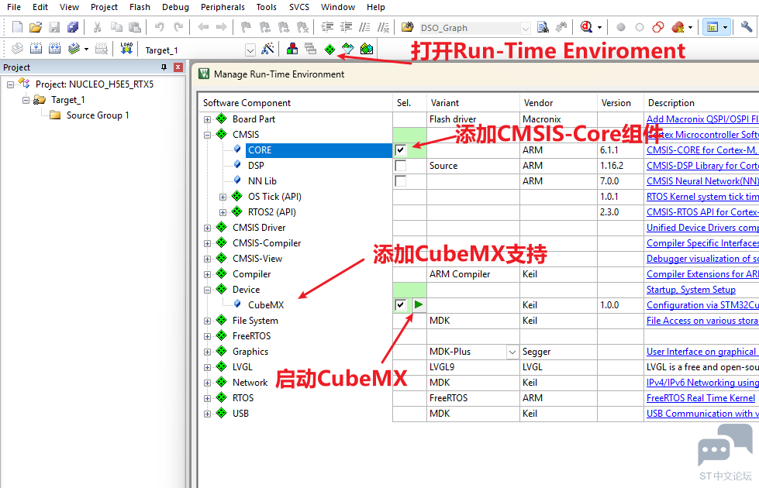Collapse the CMSIS component node
This screenshot has height=488, width=759.
point(207,135)
